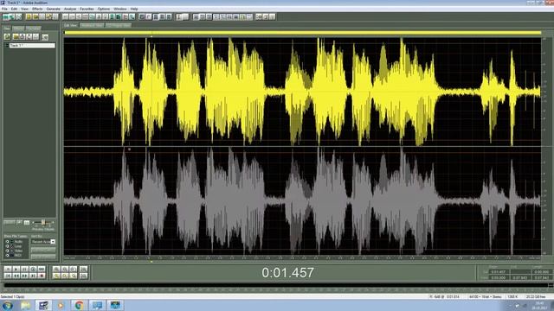Click the first view-switch icon in top toolbar

[6, 16]
